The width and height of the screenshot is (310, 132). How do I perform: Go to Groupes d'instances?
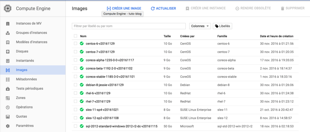(x=31, y=33)
